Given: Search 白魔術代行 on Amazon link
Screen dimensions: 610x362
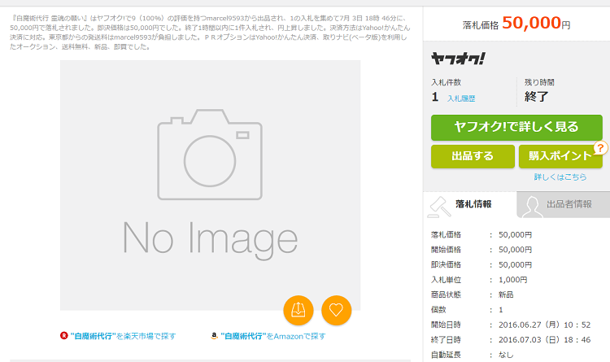Looking at the screenshot, I should click(x=272, y=335).
